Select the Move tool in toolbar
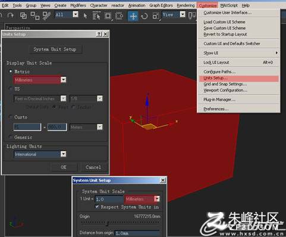 point(133,16)
